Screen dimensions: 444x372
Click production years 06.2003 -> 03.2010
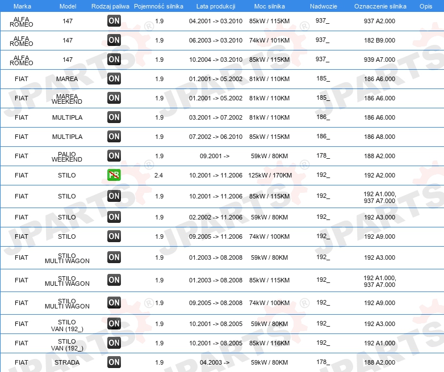(x=216, y=40)
